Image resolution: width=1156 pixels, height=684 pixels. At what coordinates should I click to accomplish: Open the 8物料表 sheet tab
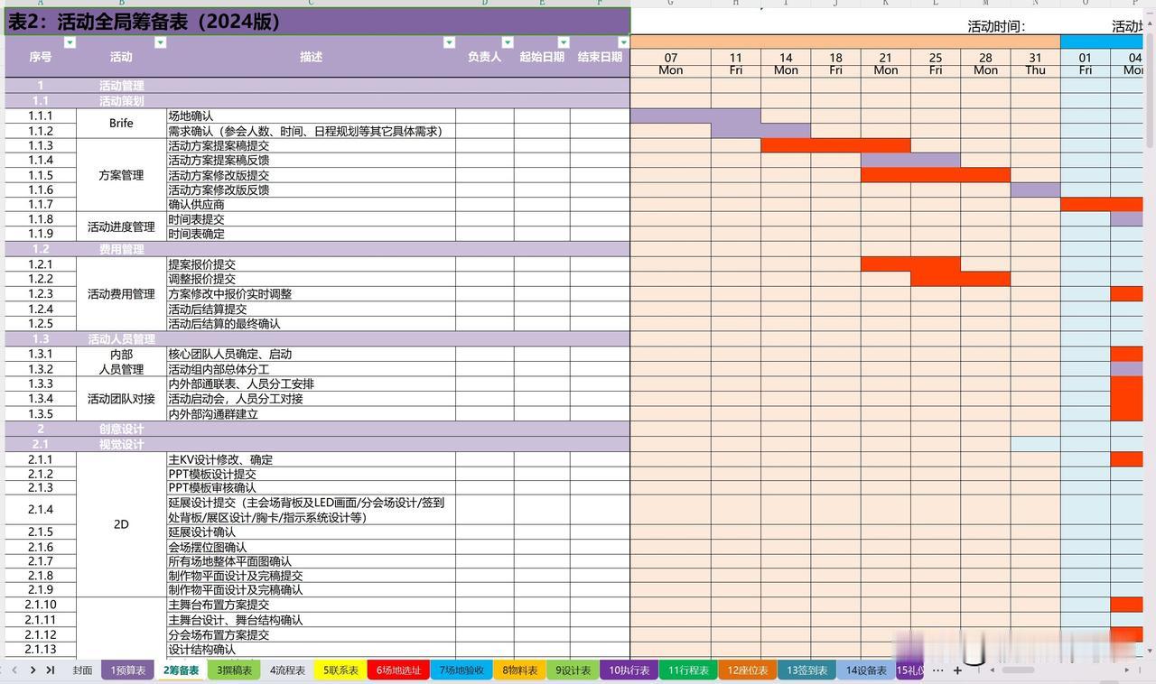(x=519, y=670)
